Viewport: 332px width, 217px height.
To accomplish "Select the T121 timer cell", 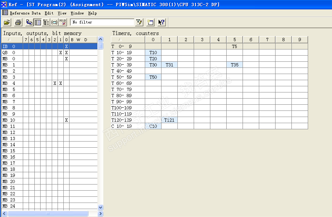I will click(169, 120).
